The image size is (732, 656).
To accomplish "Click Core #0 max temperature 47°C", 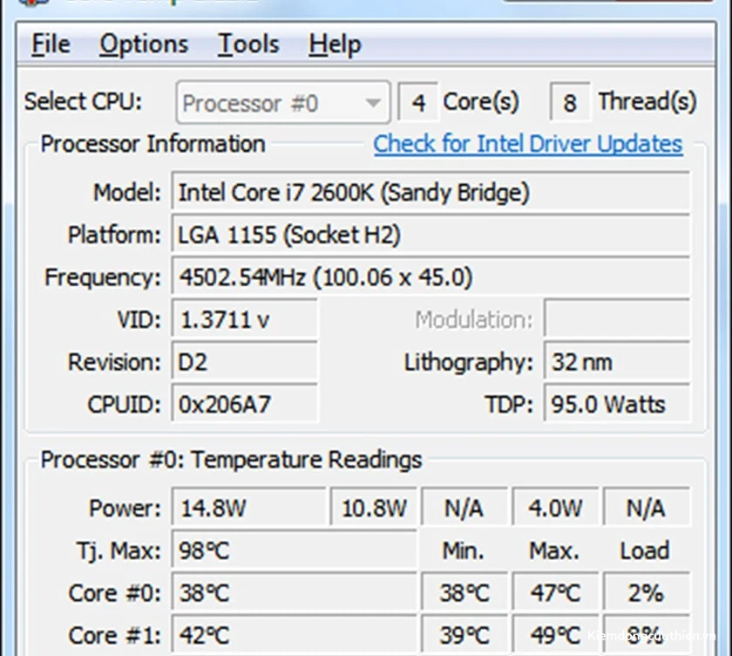I will 555,593.
